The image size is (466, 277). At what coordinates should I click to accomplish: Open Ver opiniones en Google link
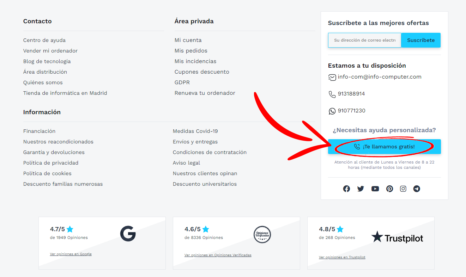71,254
